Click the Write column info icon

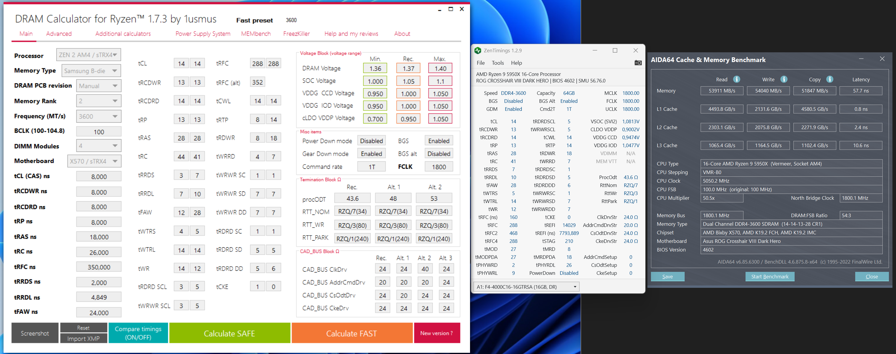click(x=784, y=79)
